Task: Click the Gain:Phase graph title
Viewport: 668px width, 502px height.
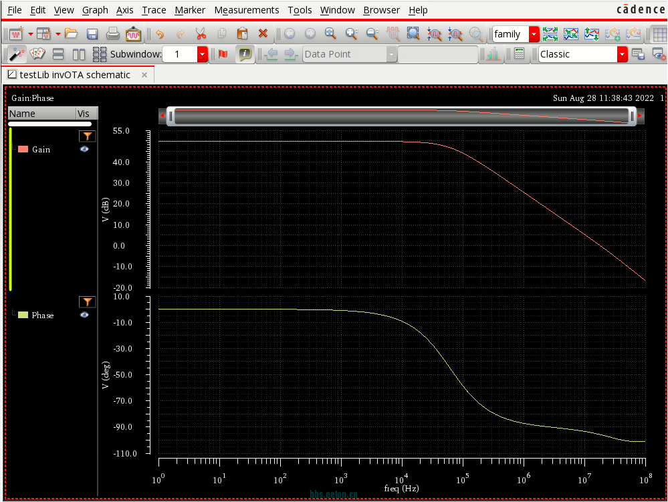Action: pyautogui.click(x=32, y=98)
